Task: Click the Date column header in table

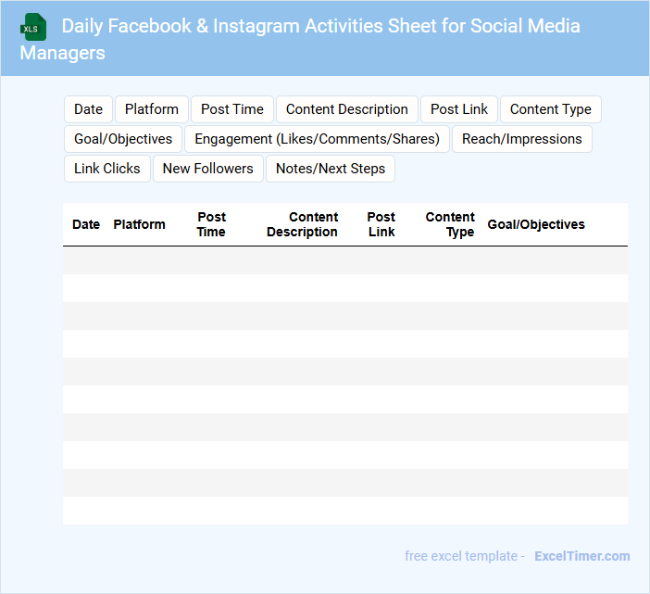Action: (86, 224)
